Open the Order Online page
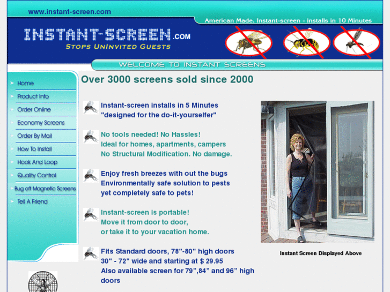This screenshot has width=390, height=292. tap(34, 110)
